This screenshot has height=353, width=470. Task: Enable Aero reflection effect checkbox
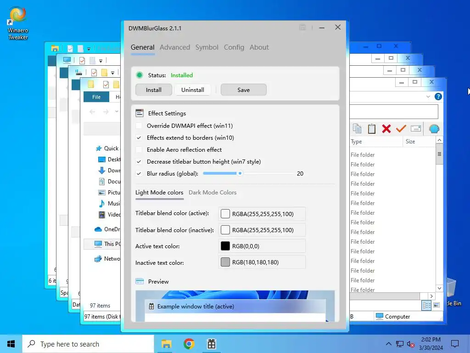[x=139, y=149]
